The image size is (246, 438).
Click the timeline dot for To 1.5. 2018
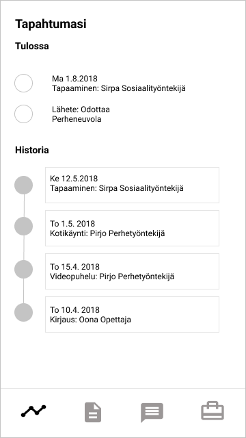(x=23, y=227)
